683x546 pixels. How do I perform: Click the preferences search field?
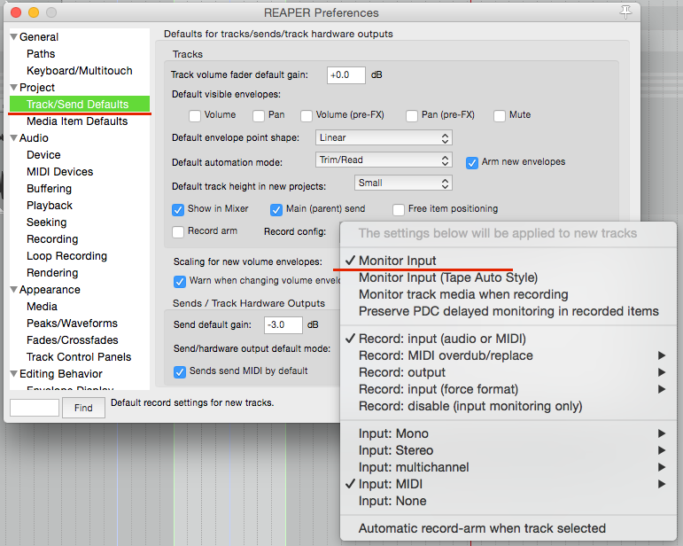coord(35,408)
